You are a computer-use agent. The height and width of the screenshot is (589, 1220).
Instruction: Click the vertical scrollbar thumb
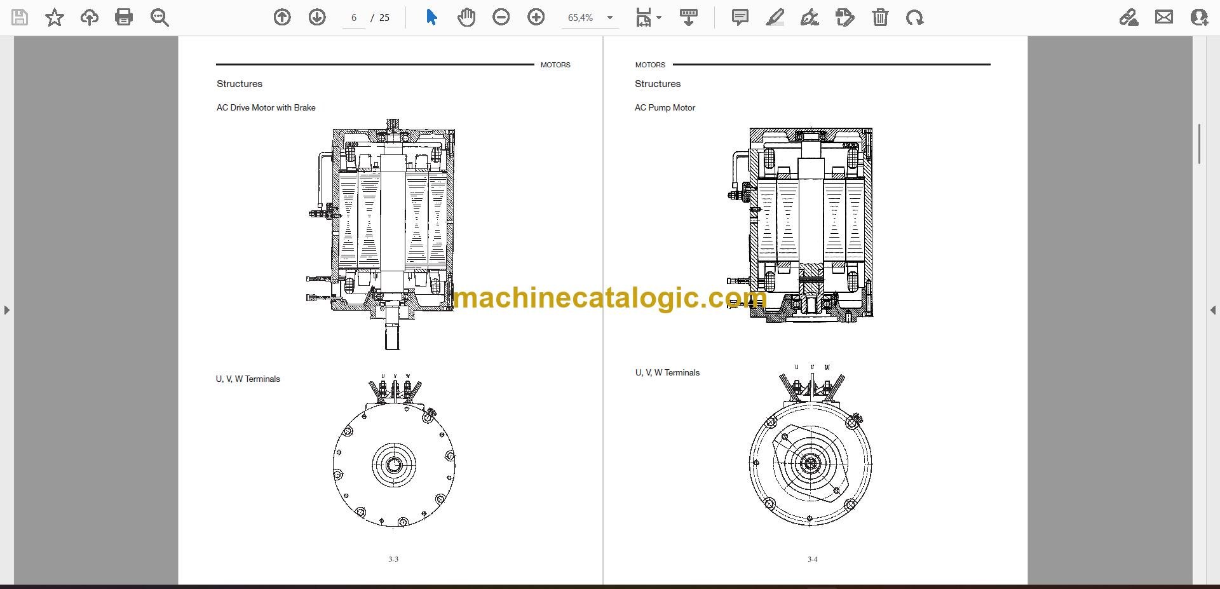pos(1199,144)
